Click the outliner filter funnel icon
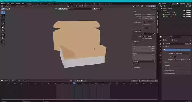192x102 pixels. (x=187, y=6)
